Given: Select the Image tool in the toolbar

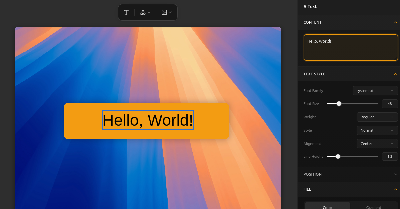Looking at the screenshot, I should [x=164, y=12].
